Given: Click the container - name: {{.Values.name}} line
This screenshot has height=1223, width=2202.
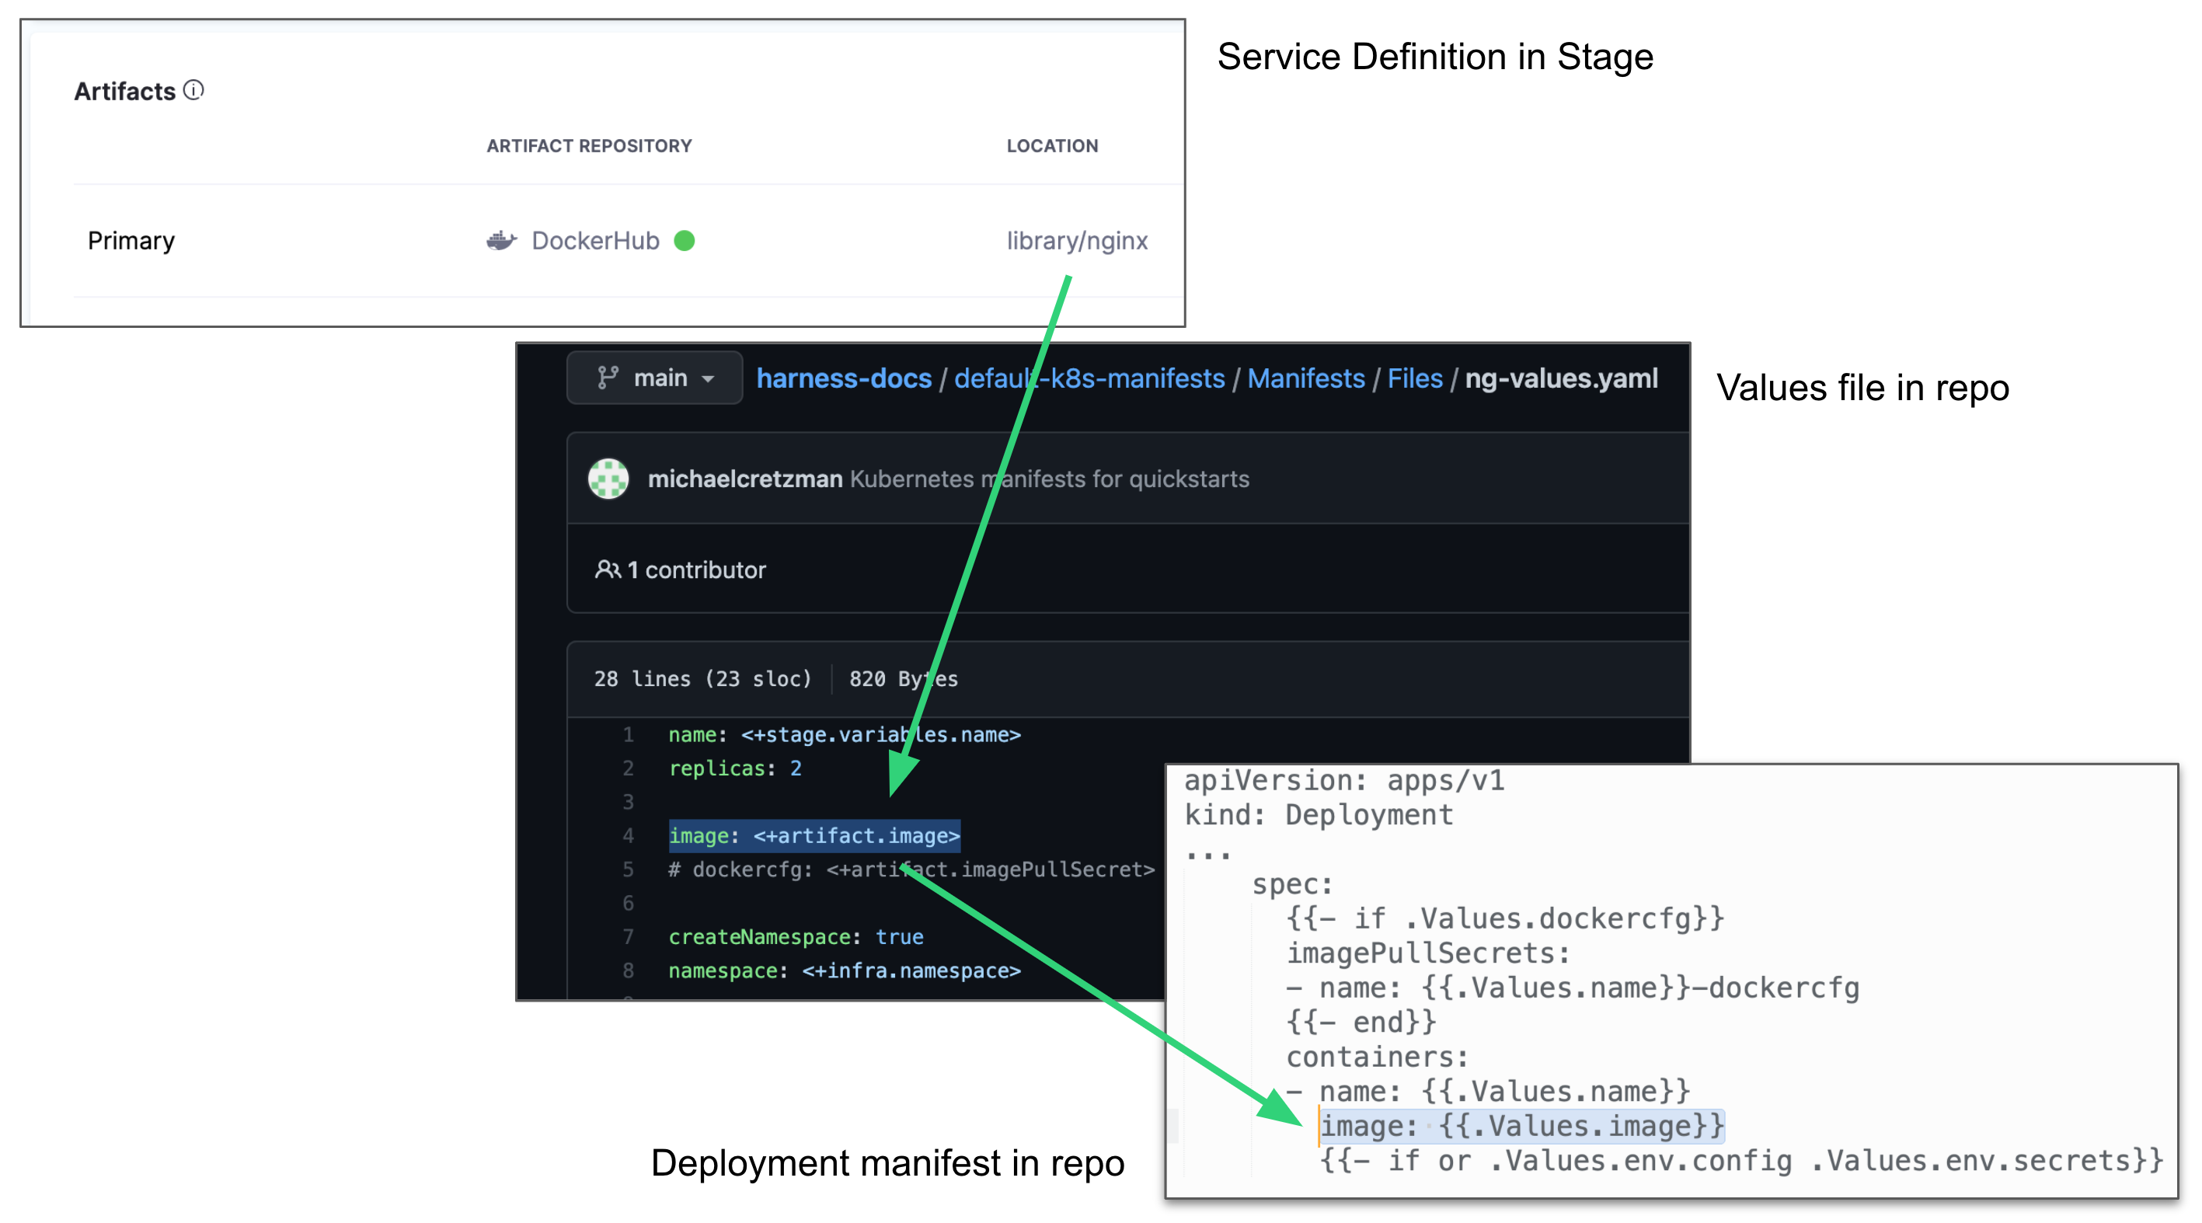Looking at the screenshot, I should click(1487, 1092).
